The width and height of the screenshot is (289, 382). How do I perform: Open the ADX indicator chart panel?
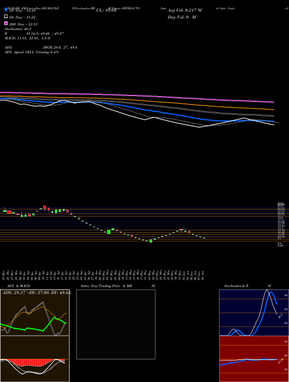[35, 313]
